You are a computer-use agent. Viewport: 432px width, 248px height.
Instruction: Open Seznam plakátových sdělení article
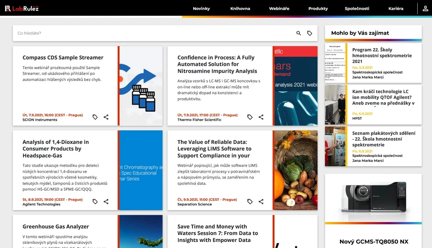pyautogui.click(x=383, y=139)
